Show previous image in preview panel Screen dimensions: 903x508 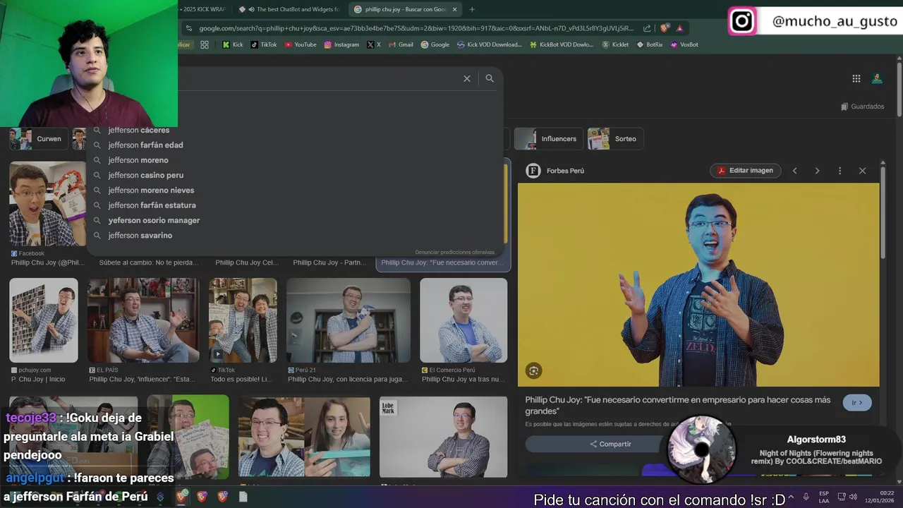pos(794,171)
